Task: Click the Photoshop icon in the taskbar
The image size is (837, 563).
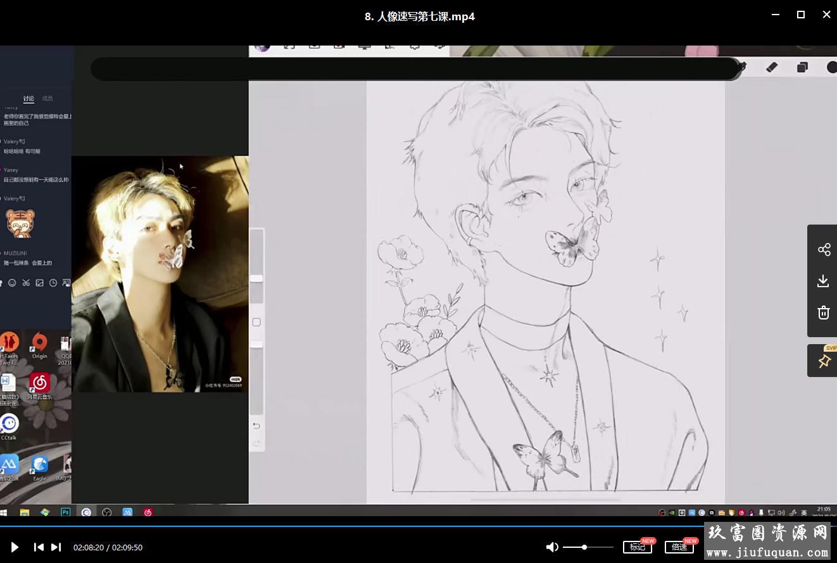Action: coord(65,512)
